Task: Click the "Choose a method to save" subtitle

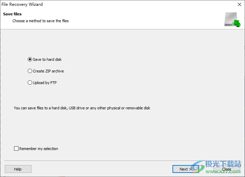Action: point(40,21)
